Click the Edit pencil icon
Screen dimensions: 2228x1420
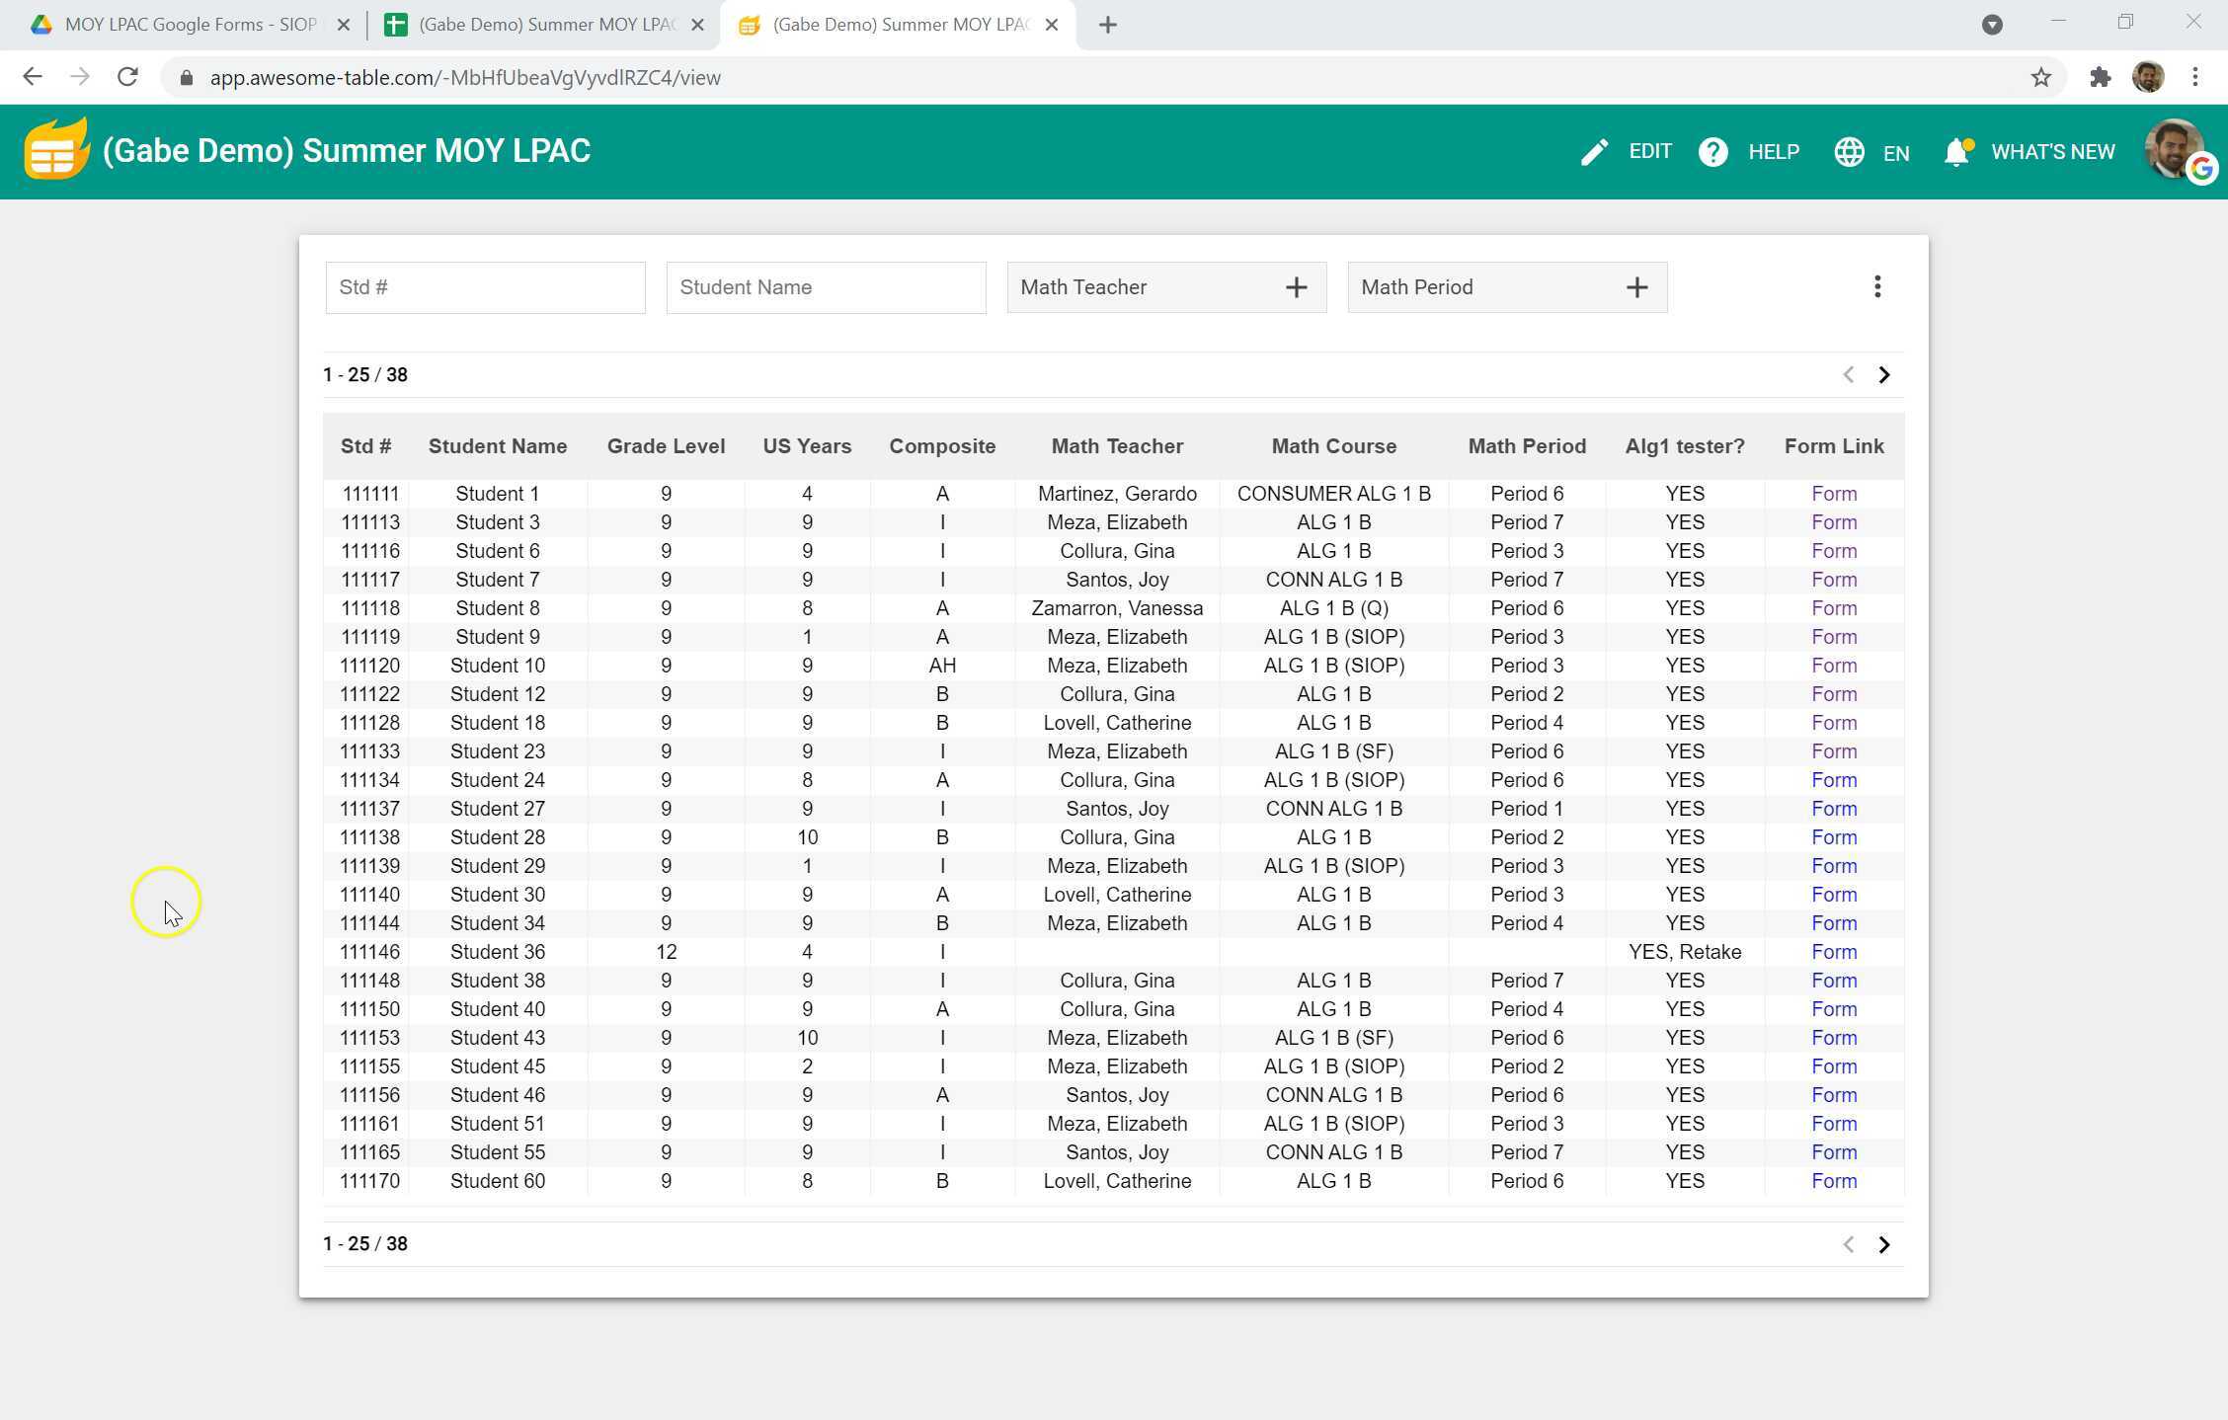(1594, 151)
